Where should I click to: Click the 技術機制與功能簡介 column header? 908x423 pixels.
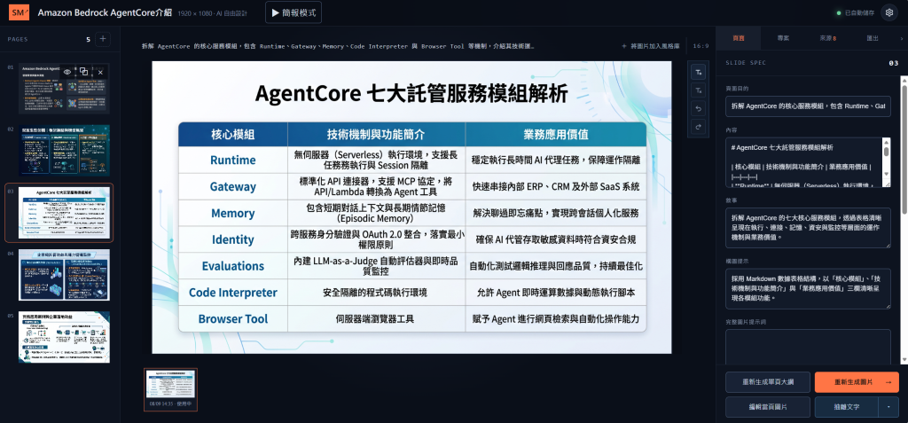(376, 135)
